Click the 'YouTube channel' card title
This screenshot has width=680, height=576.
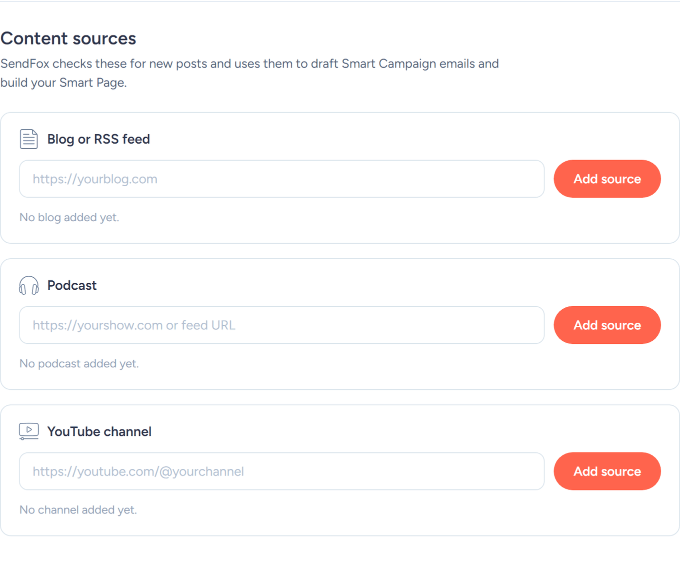99,431
